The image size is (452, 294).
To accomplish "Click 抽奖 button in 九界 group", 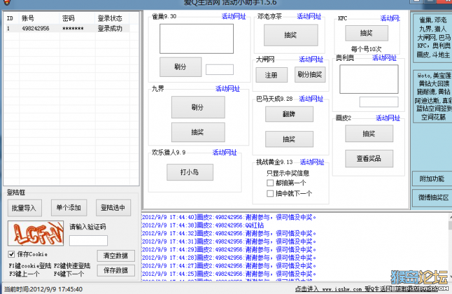I will click(x=198, y=132).
